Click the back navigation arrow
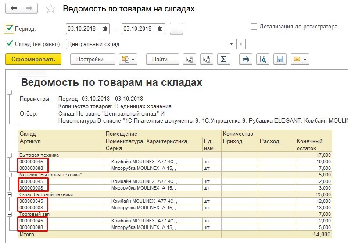This screenshot has height=243, width=348. [x=14, y=8]
